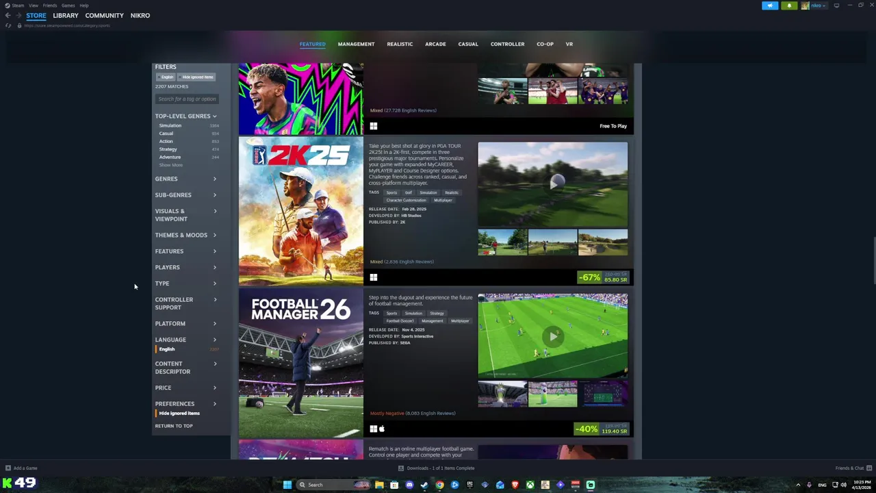
Task: Click the downloads icon in bottom bar
Action: coord(401,468)
